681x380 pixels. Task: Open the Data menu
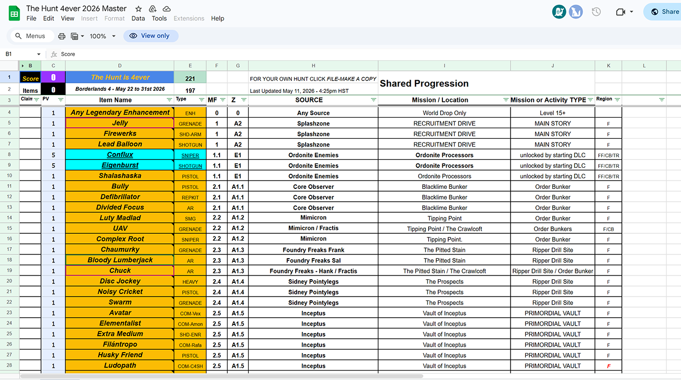(x=138, y=18)
